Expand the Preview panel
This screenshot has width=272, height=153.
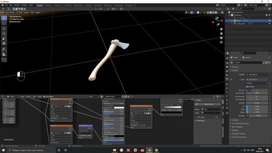[235, 67]
